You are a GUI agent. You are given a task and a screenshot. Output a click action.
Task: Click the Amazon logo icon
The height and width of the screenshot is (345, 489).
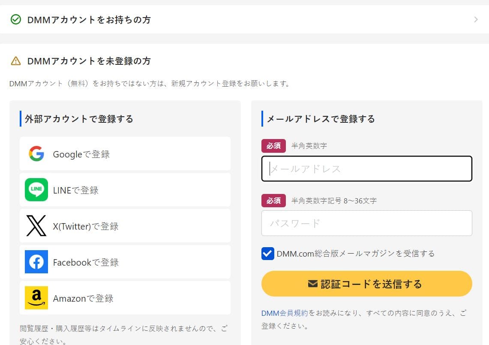[36, 298]
